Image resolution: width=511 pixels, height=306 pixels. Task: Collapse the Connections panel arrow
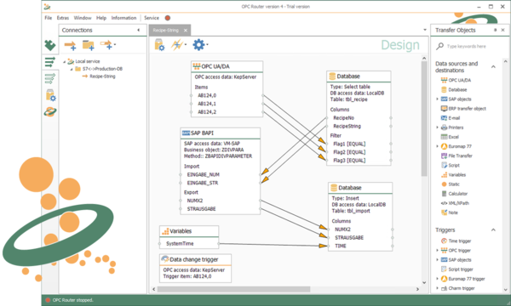(x=139, y=30)
